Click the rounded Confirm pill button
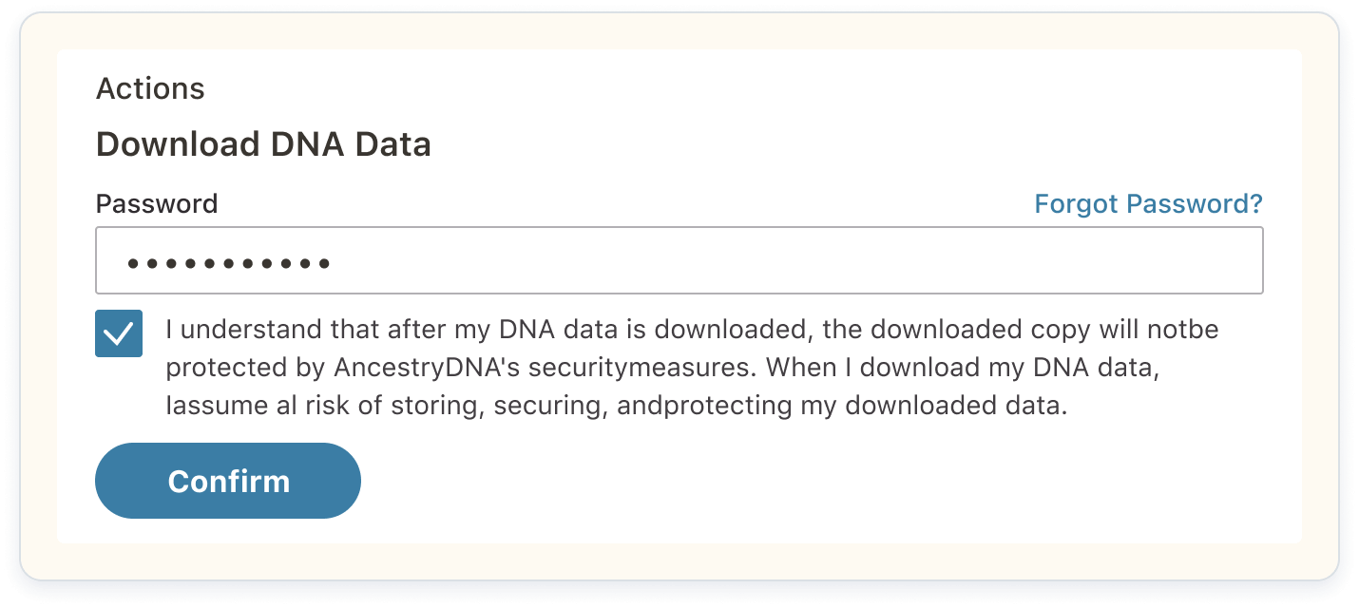Viewport: 1359px width, 608px height. [x=227, y=481]
